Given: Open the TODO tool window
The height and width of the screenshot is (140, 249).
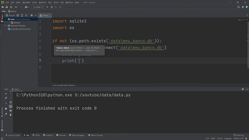Looking at the screenshot, I should pos(36,135).
